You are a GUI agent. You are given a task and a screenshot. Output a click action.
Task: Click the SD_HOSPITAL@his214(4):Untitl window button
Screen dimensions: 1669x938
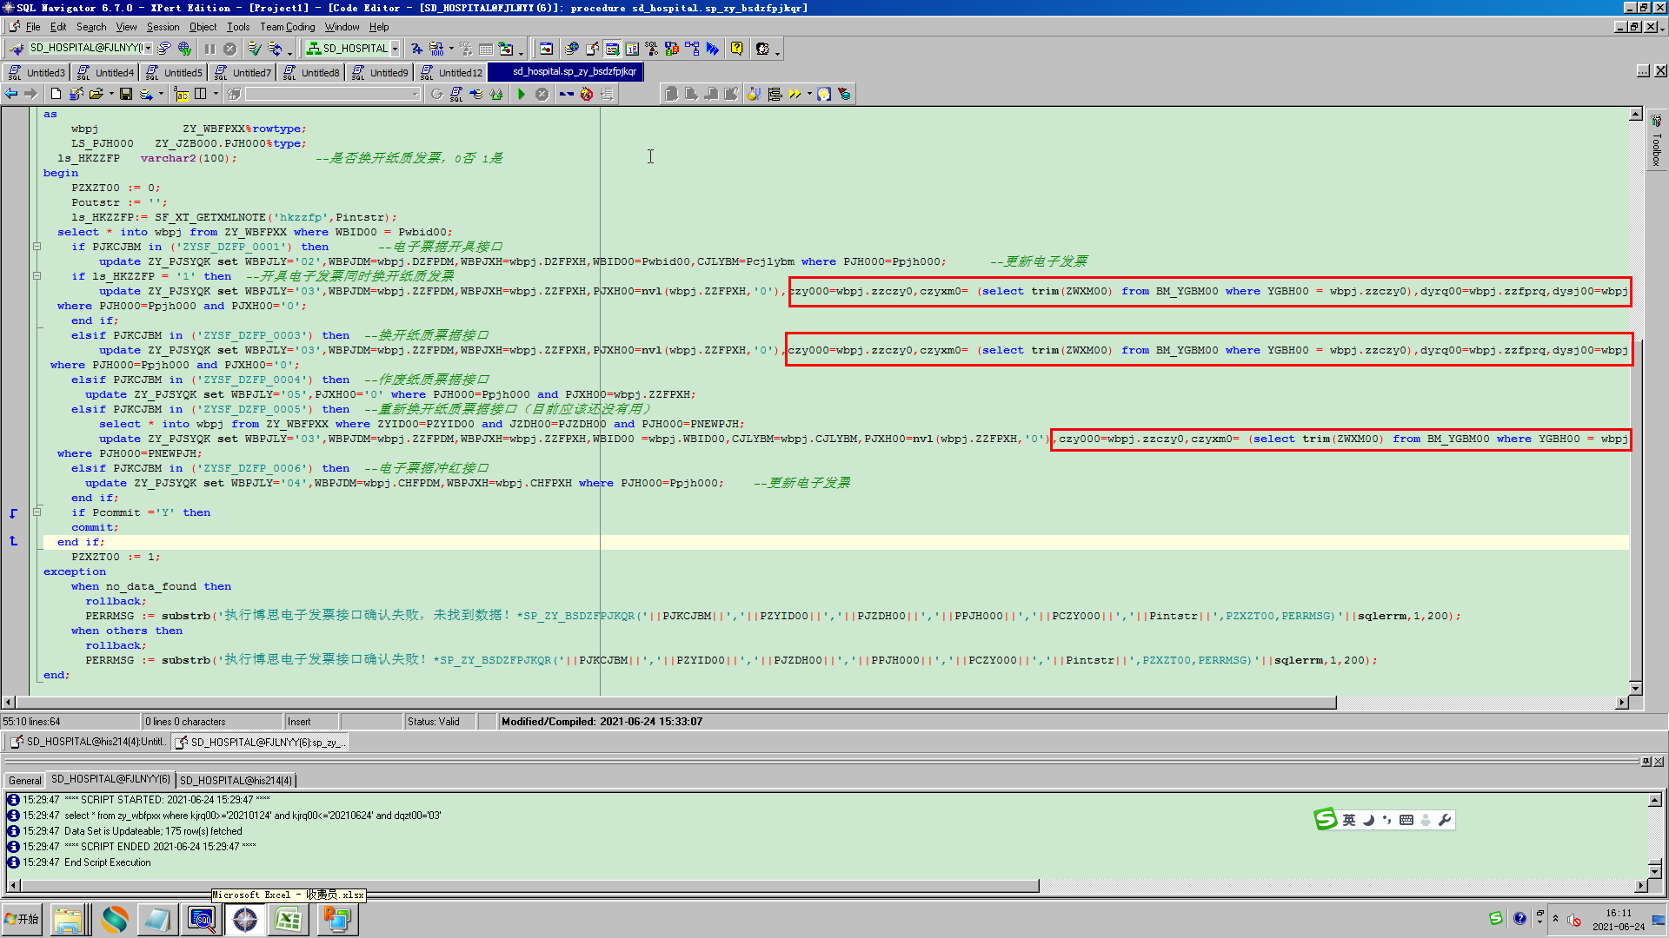pos(88,742)
